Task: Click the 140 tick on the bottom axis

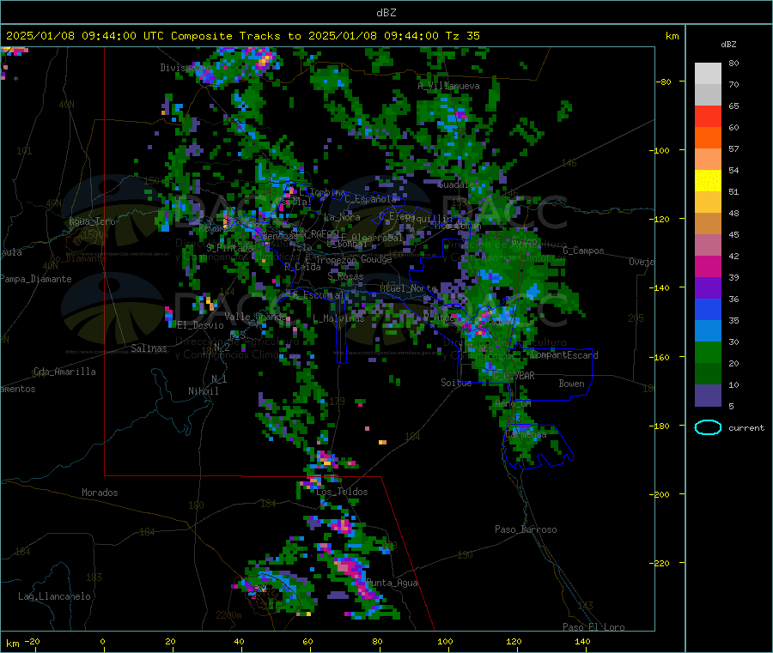Action: pos(582,641)
